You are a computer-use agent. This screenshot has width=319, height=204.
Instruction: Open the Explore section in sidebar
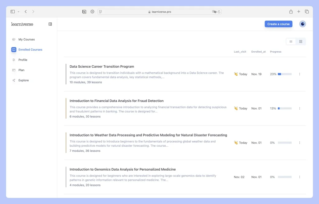(x=23, y=80)
